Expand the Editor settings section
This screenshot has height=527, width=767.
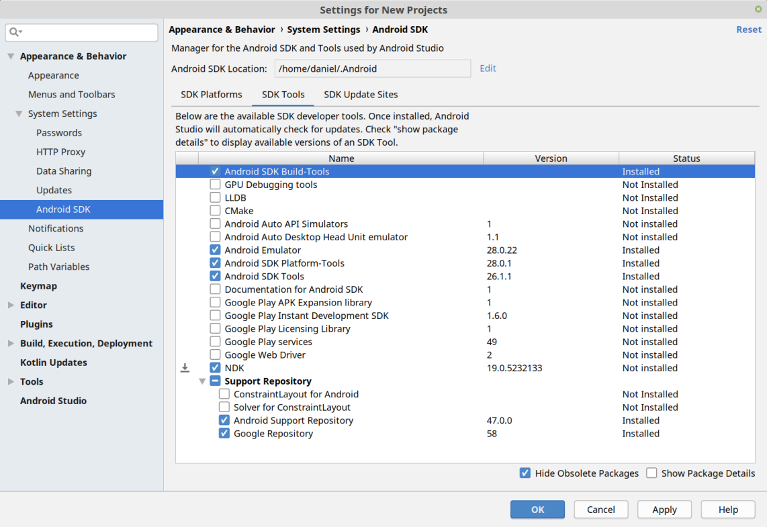click(11, 305)
